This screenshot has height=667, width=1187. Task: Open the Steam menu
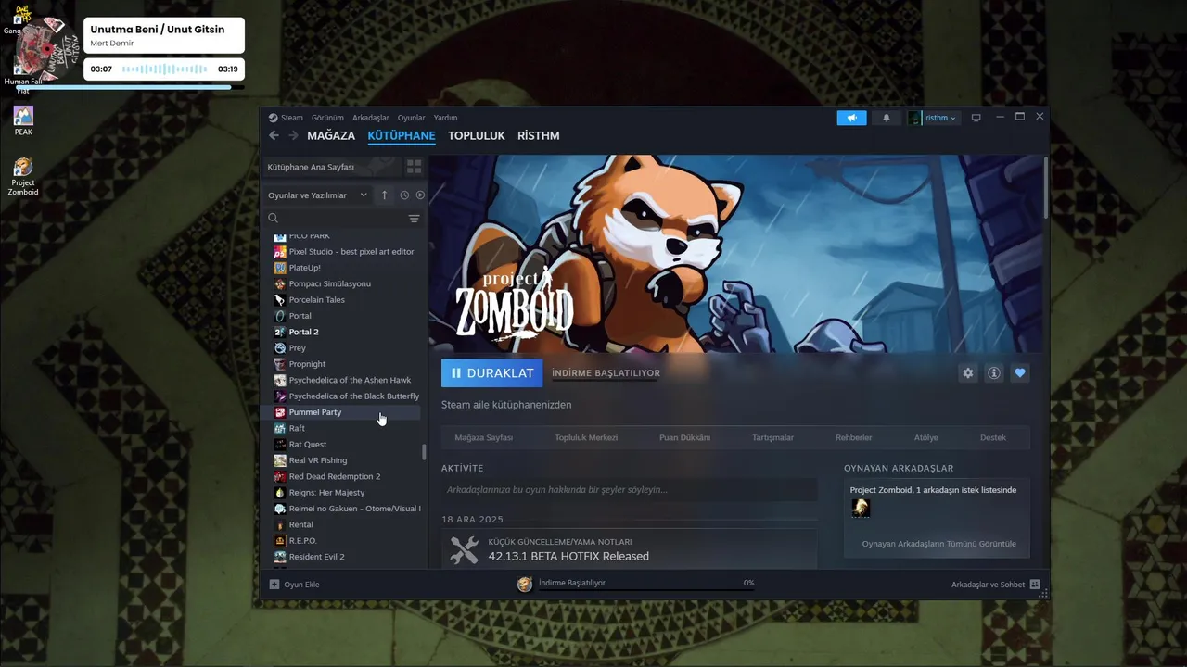point(287,118)
